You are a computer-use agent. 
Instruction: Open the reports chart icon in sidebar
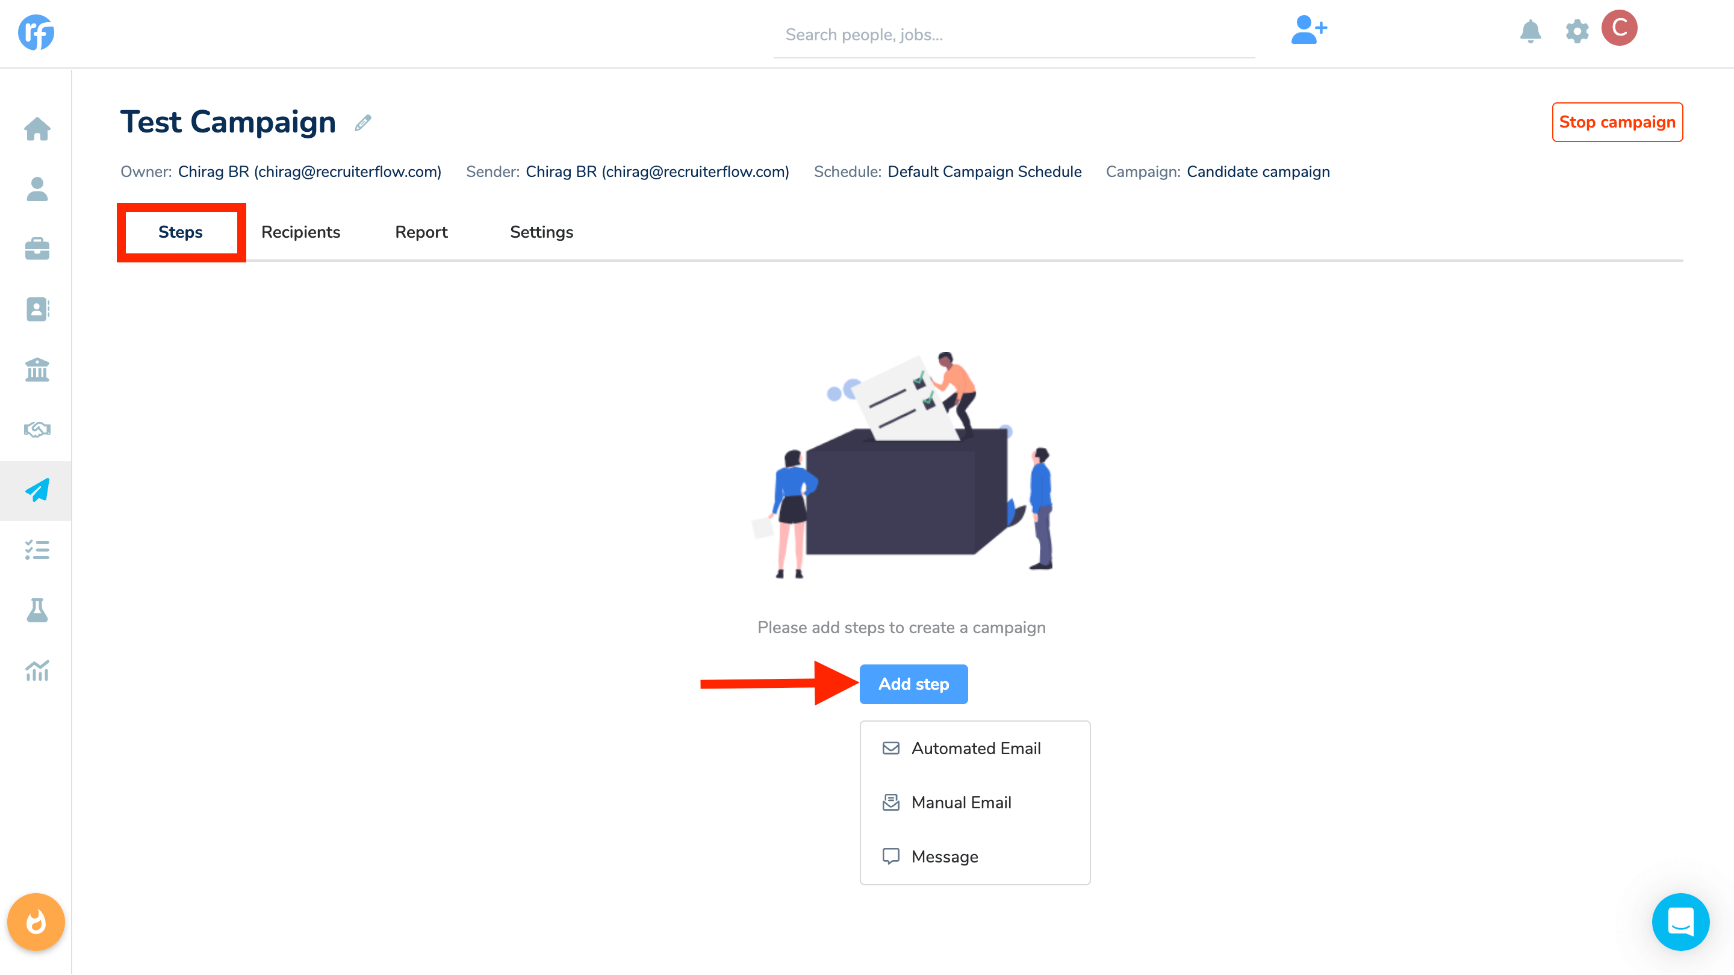[x=37, y=670]
